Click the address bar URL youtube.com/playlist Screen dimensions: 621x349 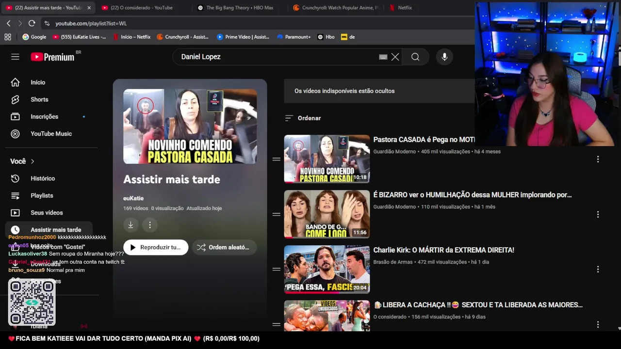pos(91,23)
